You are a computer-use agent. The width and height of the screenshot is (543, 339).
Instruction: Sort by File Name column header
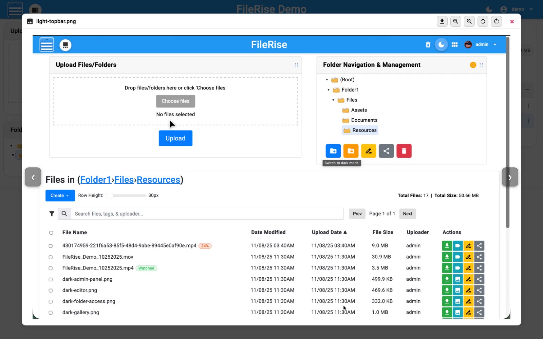(75, 232)
